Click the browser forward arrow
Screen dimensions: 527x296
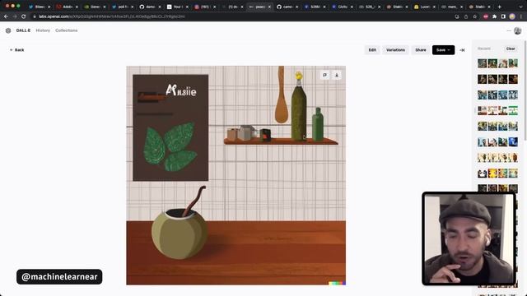15,16
